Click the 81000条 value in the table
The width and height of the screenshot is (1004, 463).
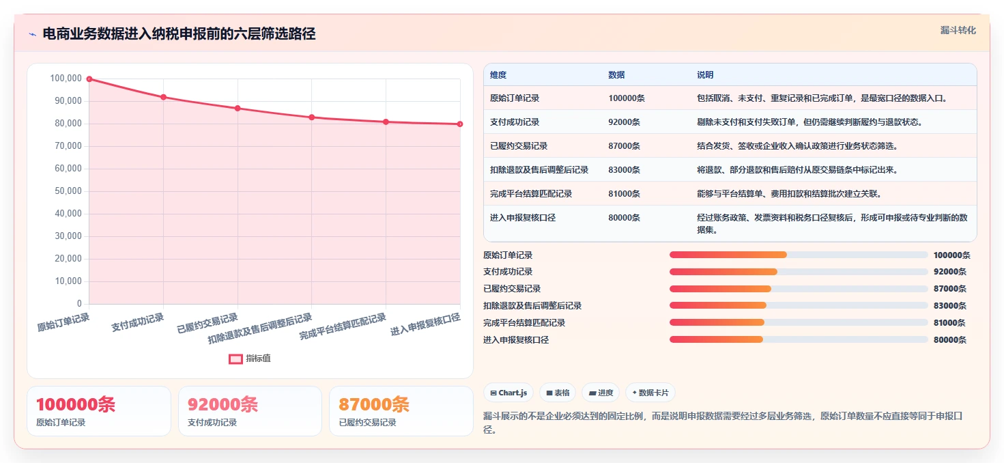[625, 194]
